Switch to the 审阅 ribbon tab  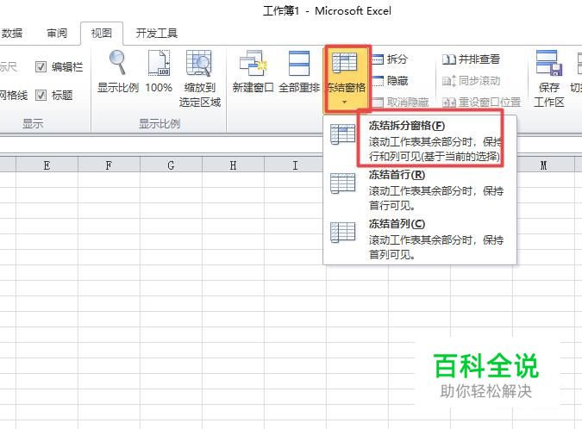coord(57,34)
